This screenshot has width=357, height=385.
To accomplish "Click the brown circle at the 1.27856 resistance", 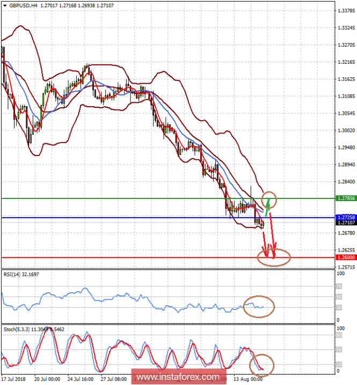I will (x=268, y=201).
